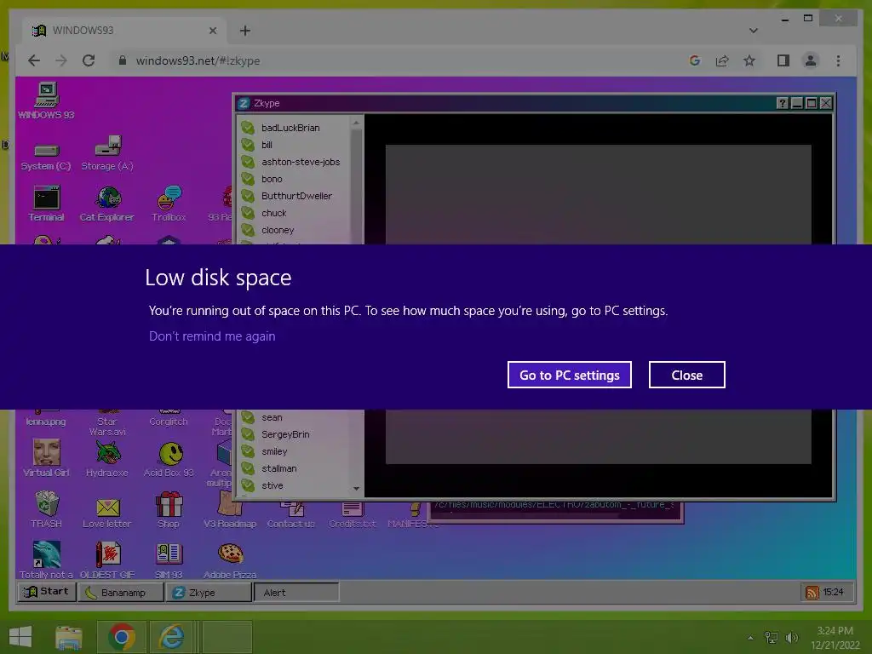
Task: Select ashton-steve-jobs contact
Action: tap(294, 162)
